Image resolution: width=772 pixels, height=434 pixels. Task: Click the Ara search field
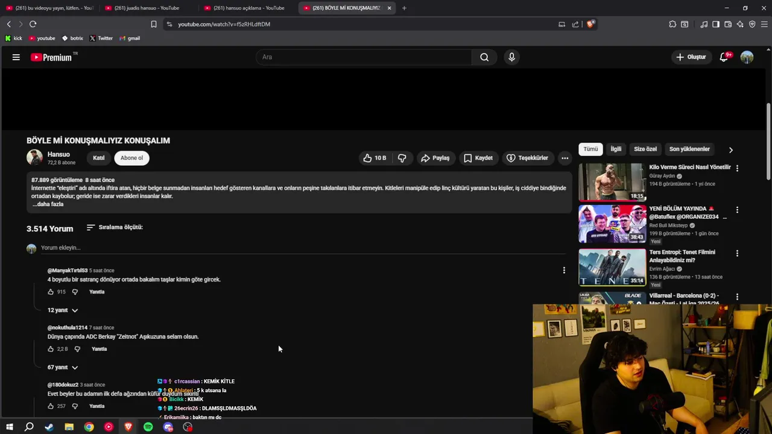(364, 57)
